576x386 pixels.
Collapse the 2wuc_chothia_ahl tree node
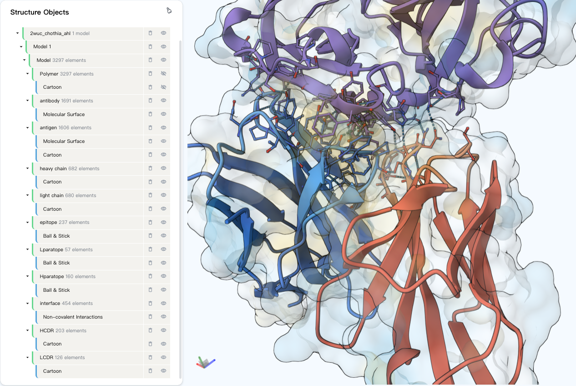pos(17,33)
